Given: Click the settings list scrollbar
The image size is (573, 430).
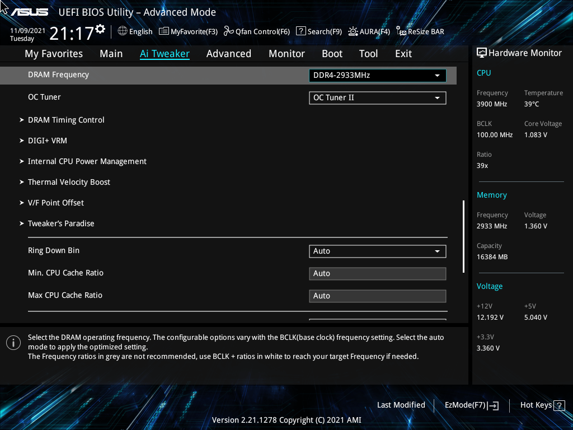Looking at the screenshot, I should pos(463,236).
